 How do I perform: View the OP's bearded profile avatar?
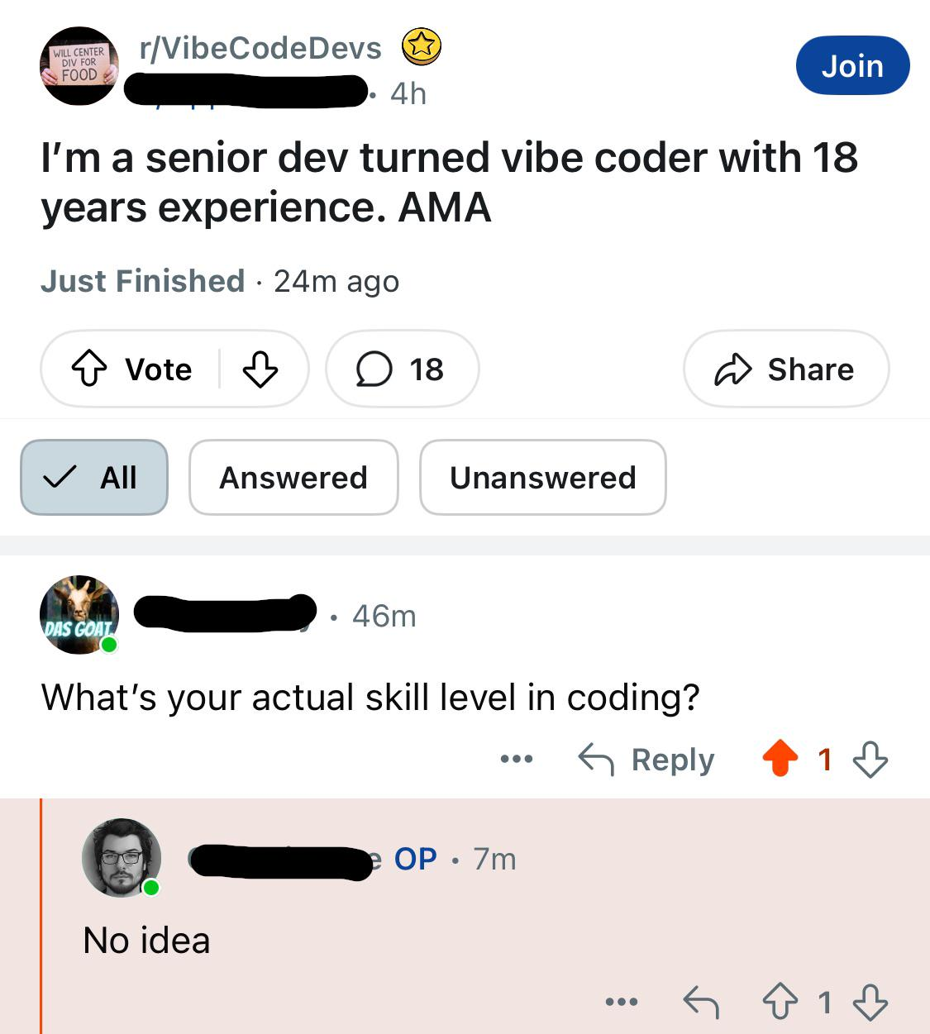[122, 858]
